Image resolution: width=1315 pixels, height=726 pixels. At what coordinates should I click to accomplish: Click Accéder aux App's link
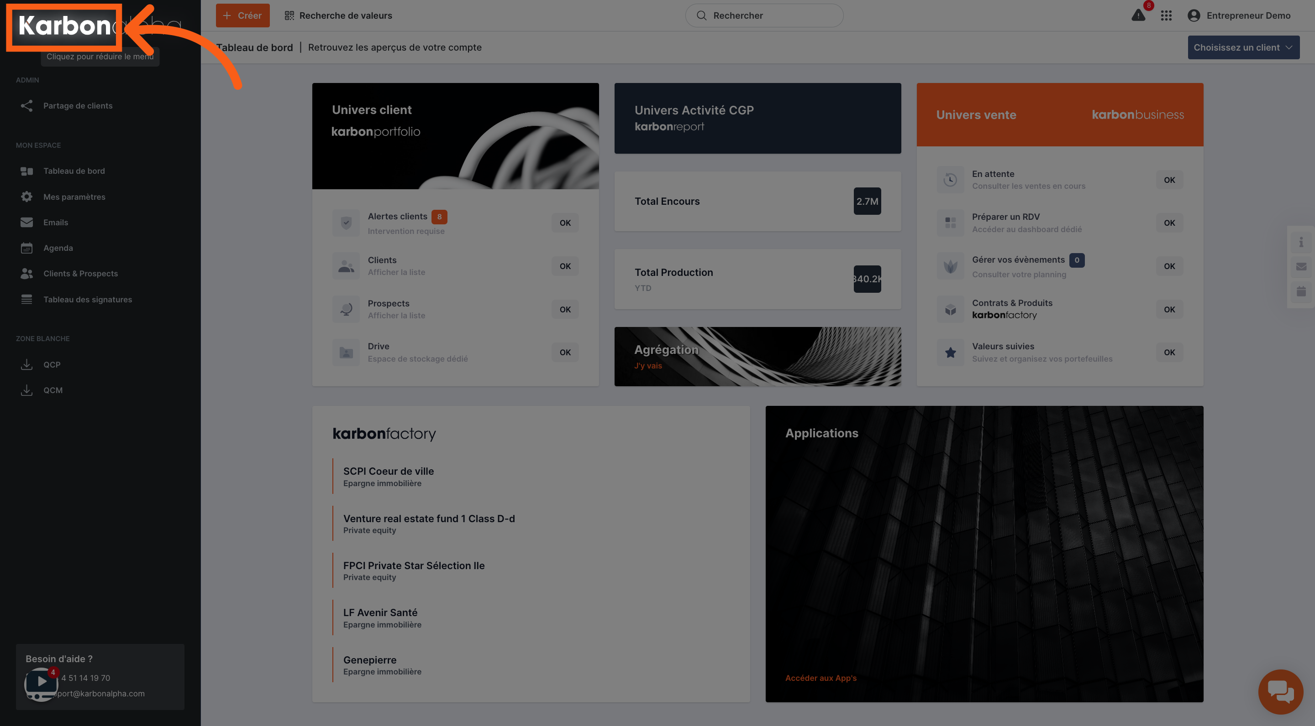coord(820,678)
